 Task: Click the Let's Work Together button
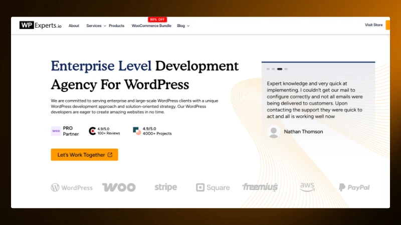pos(84,154)
